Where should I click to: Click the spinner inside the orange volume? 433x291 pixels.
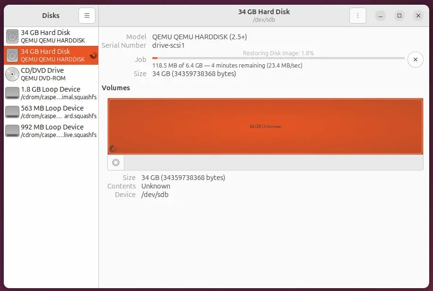[x=113, y=149]
